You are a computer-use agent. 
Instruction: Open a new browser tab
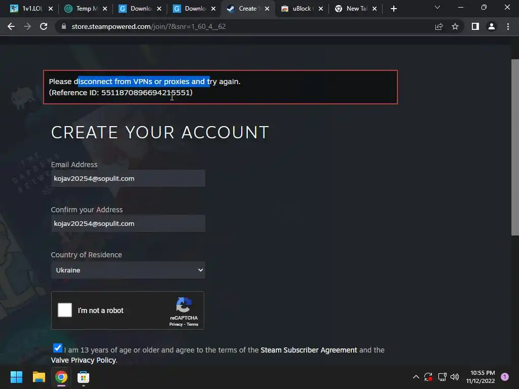(x=393, y=9)
